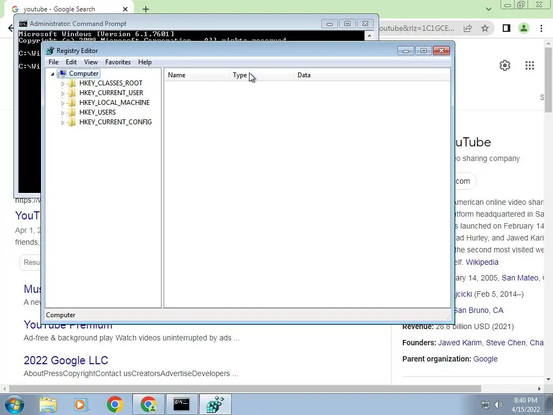Click the page scrollbar right arrow
553x415 pixels.
pyautogui.click(x=539, y=389)
